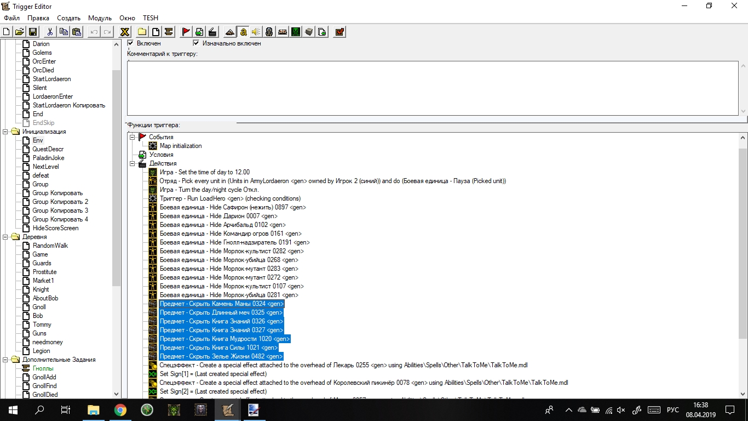Toggle the 'Изначально включен' checkbox
Image resolution: width=748 pixels, height=421 pixels.
click(x=196, y=43)
